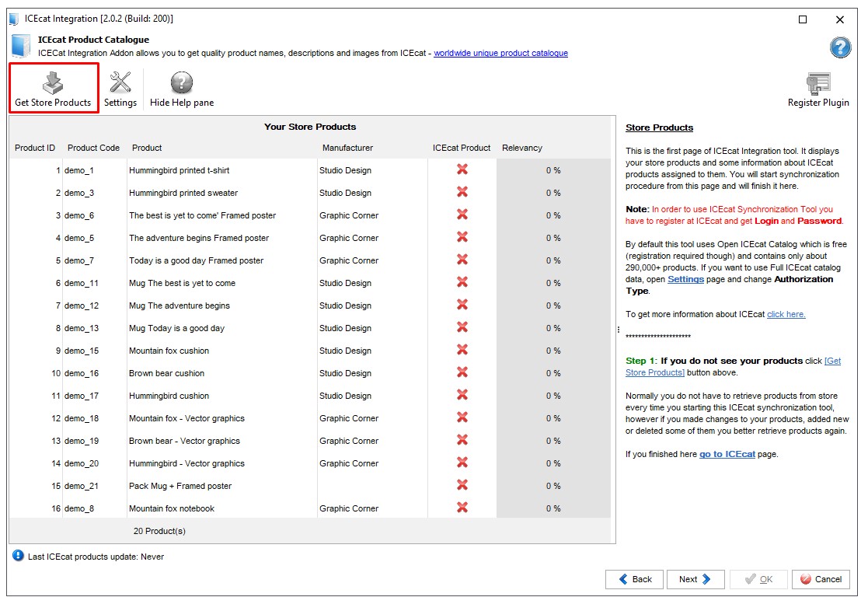Click the blue info icon beside Last ICEcat products update
The height and width of the screenshot is (604, 868).
18,555
